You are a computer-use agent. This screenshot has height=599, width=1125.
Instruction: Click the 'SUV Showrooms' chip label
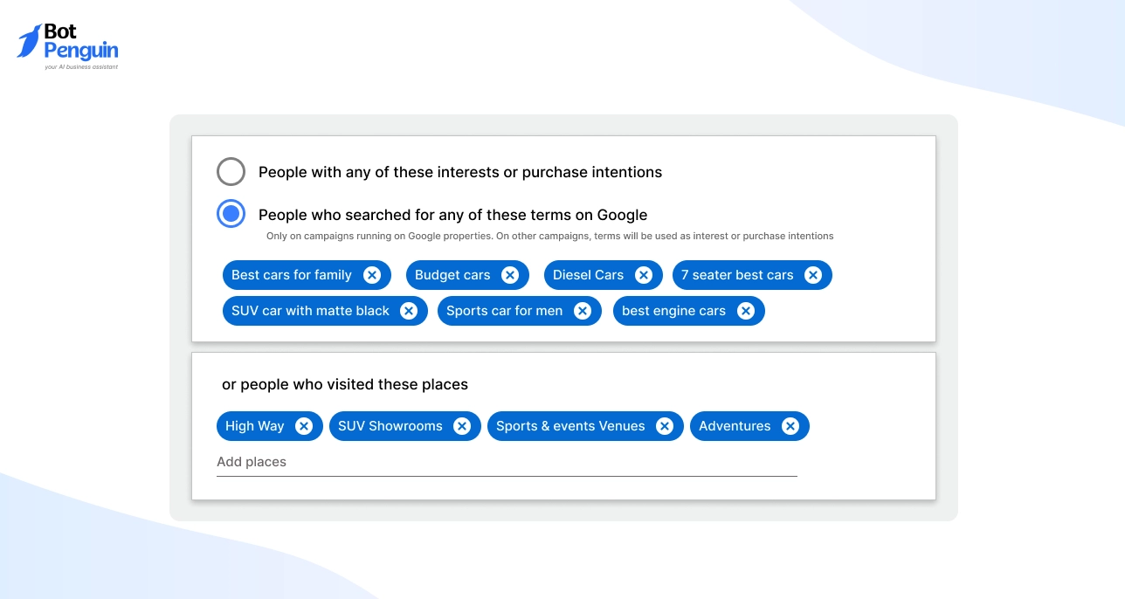390,426
